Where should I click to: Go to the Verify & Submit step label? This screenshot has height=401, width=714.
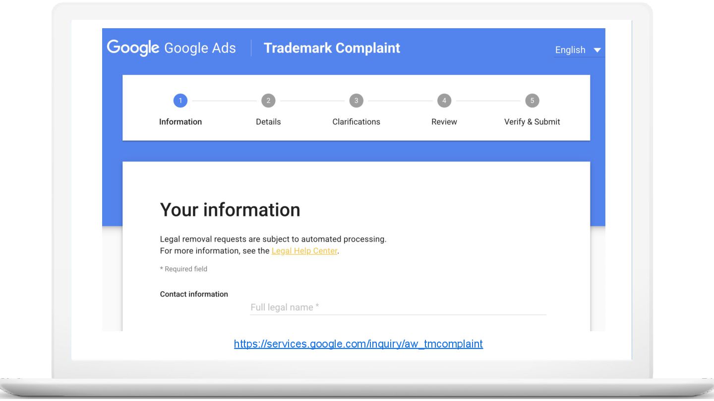point(532,122)
